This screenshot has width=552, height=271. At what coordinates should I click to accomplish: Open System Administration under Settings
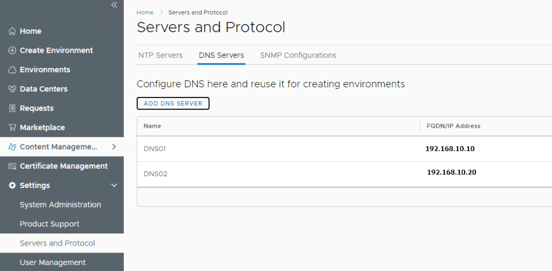pyautogui.click(x=60, y=205)
